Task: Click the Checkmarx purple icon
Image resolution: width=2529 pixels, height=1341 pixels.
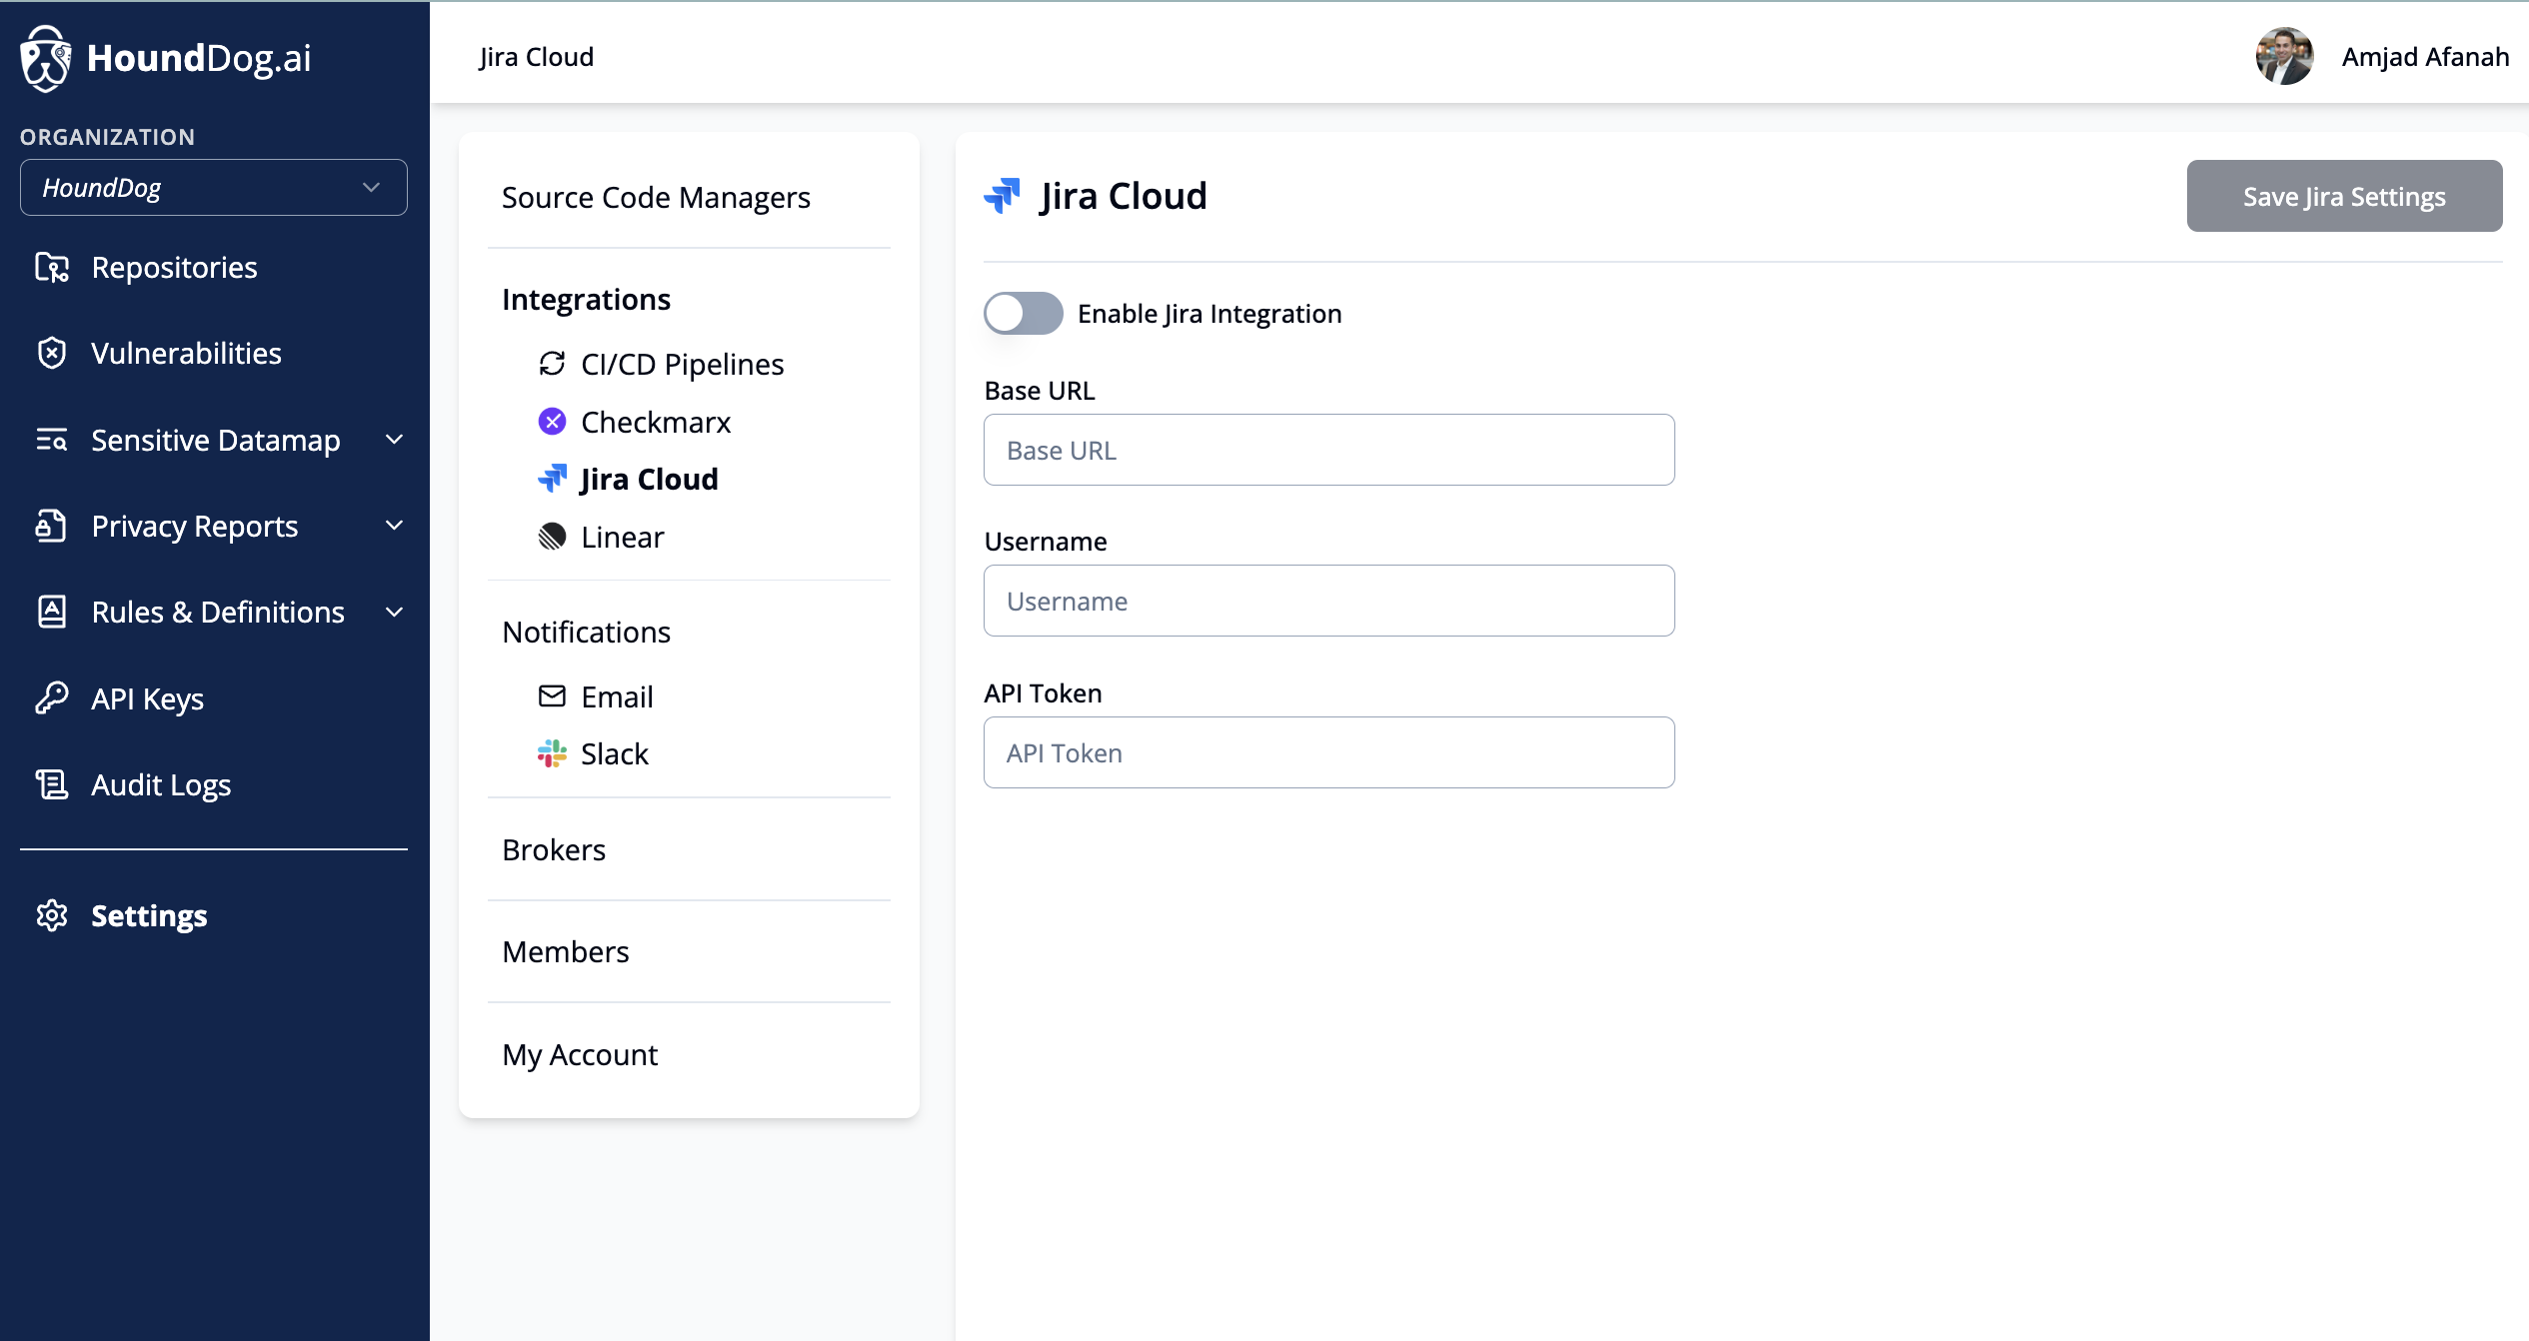Action: [x=552, y=422]
